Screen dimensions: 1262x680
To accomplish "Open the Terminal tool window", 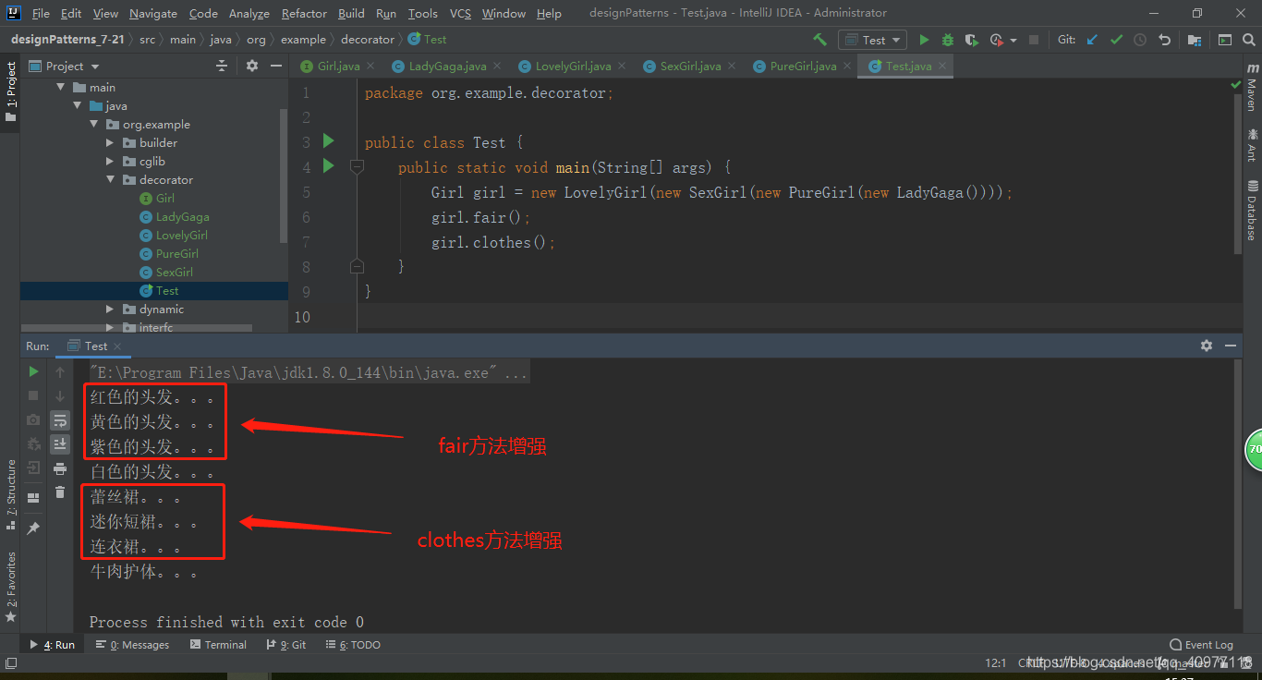I will click(x=218, y=645).
